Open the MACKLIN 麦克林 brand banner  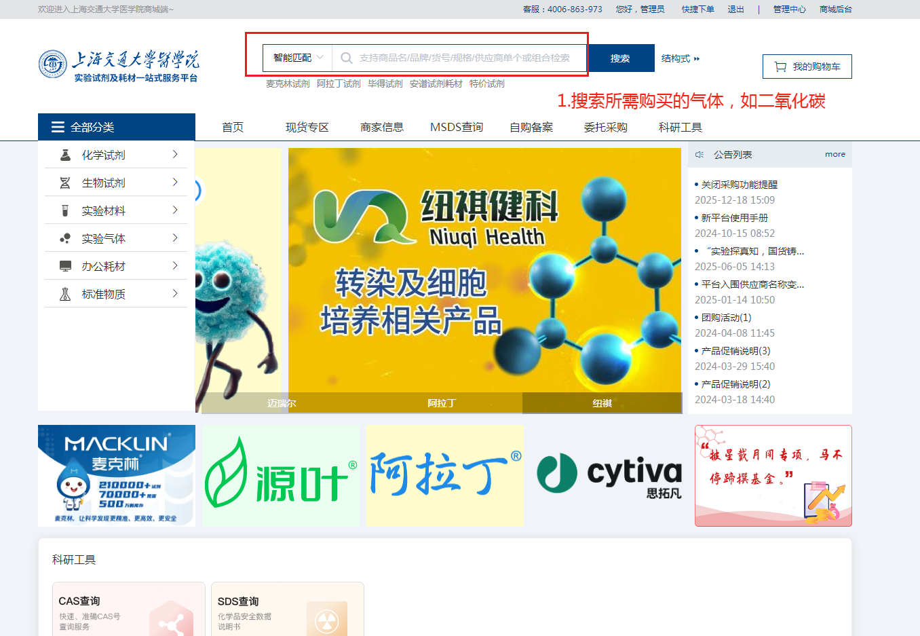117,475
